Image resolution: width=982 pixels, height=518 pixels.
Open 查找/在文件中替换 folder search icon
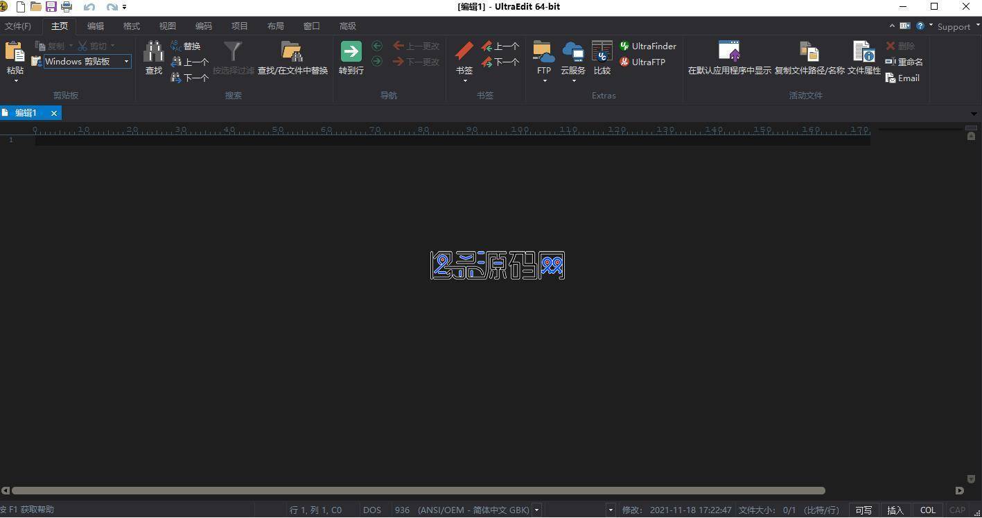(x=292, y=52)
